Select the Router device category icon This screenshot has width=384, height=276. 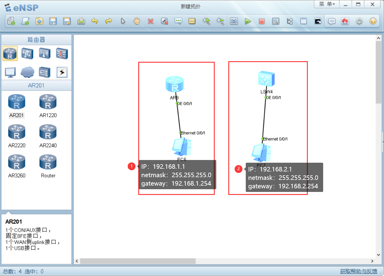(x=10, y=54)
